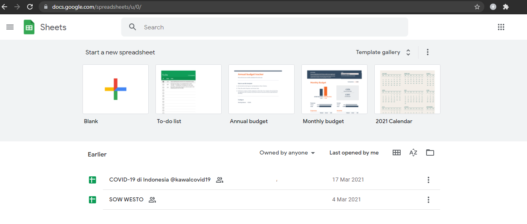Image resolution: width=527 pixels, height=224 pixels.
Task: Click the Earlier section heading
Action: pyautogui.click(x=97, y=154)
